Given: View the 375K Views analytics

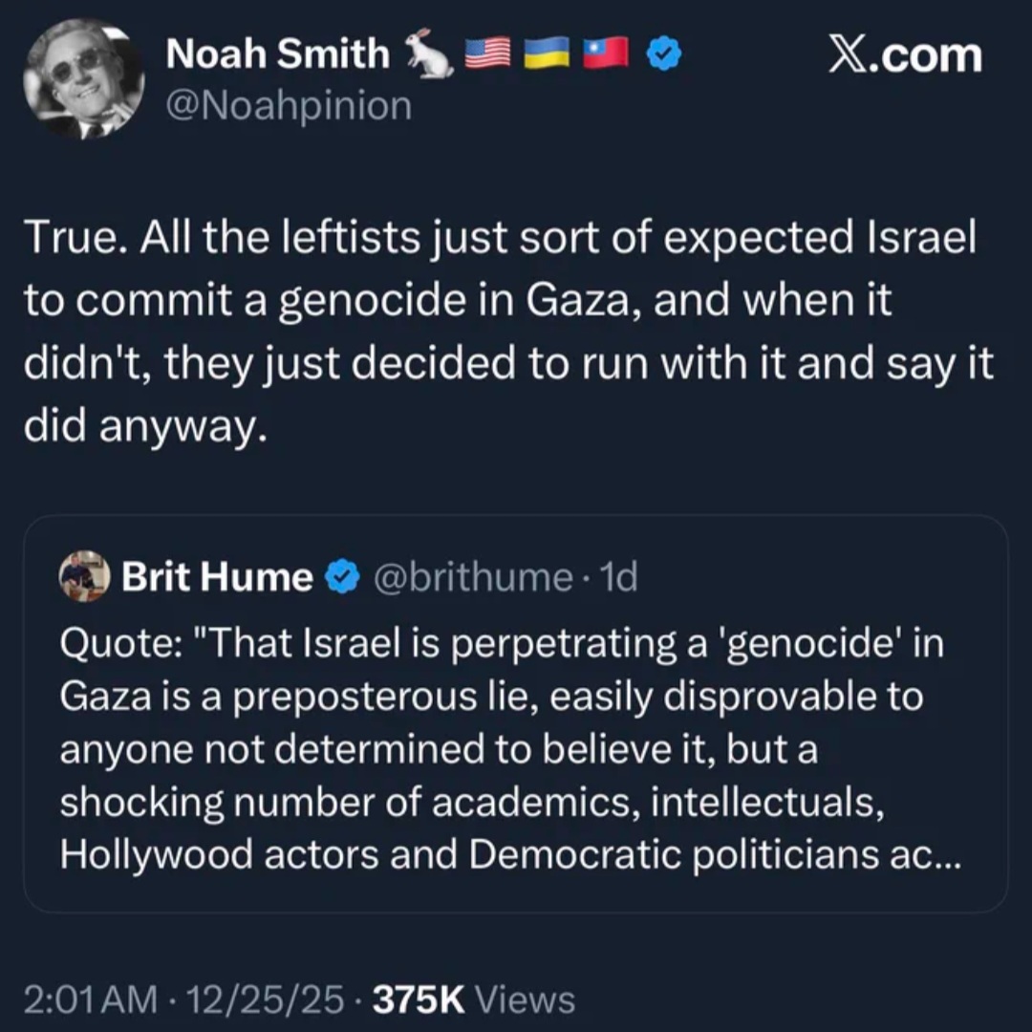Looking at the screenshot, I should [474, 1000].
